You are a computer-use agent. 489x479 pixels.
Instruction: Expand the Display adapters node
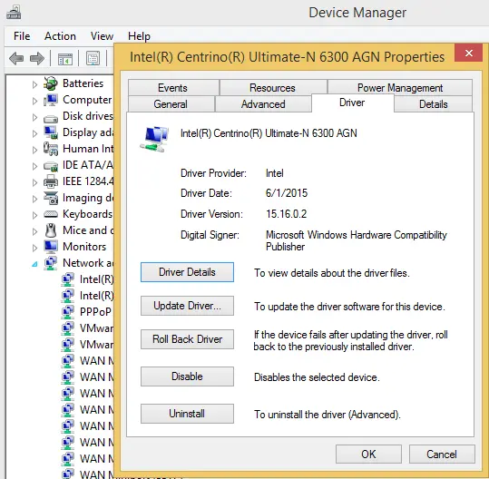click(34, 133)
